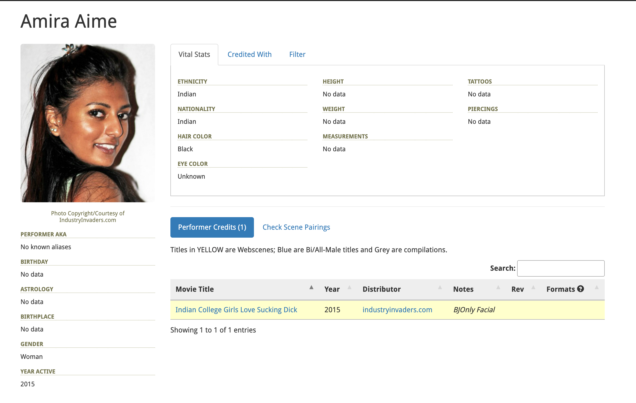Open the 2015 movie title link
The image size is (636, 403).
(236, 310)
